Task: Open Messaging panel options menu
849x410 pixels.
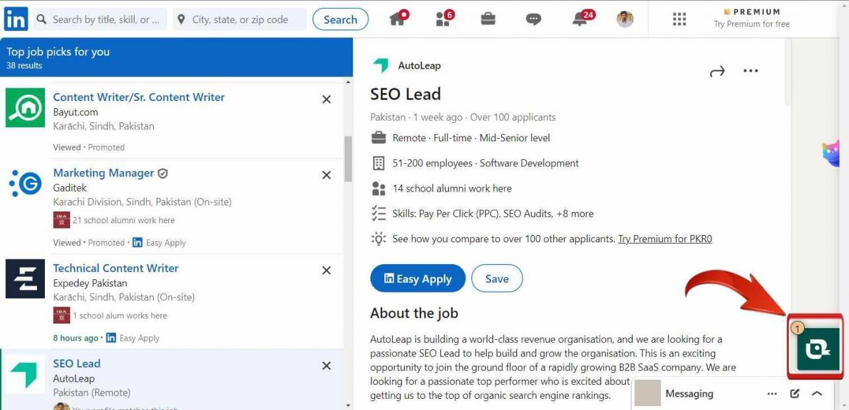Action: [x=772, y=394]
